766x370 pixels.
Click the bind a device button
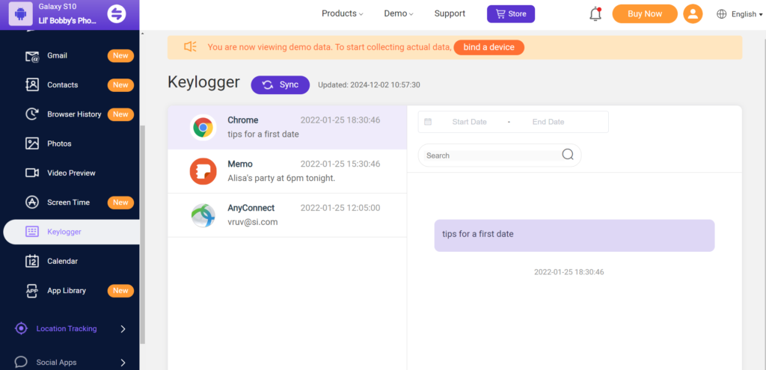click(x=489, y=47)
